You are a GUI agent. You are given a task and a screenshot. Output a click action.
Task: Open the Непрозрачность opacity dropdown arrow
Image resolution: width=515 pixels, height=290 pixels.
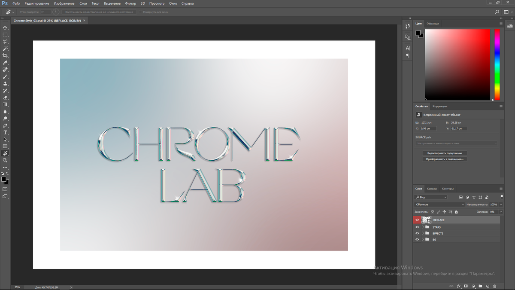point(501,205)
